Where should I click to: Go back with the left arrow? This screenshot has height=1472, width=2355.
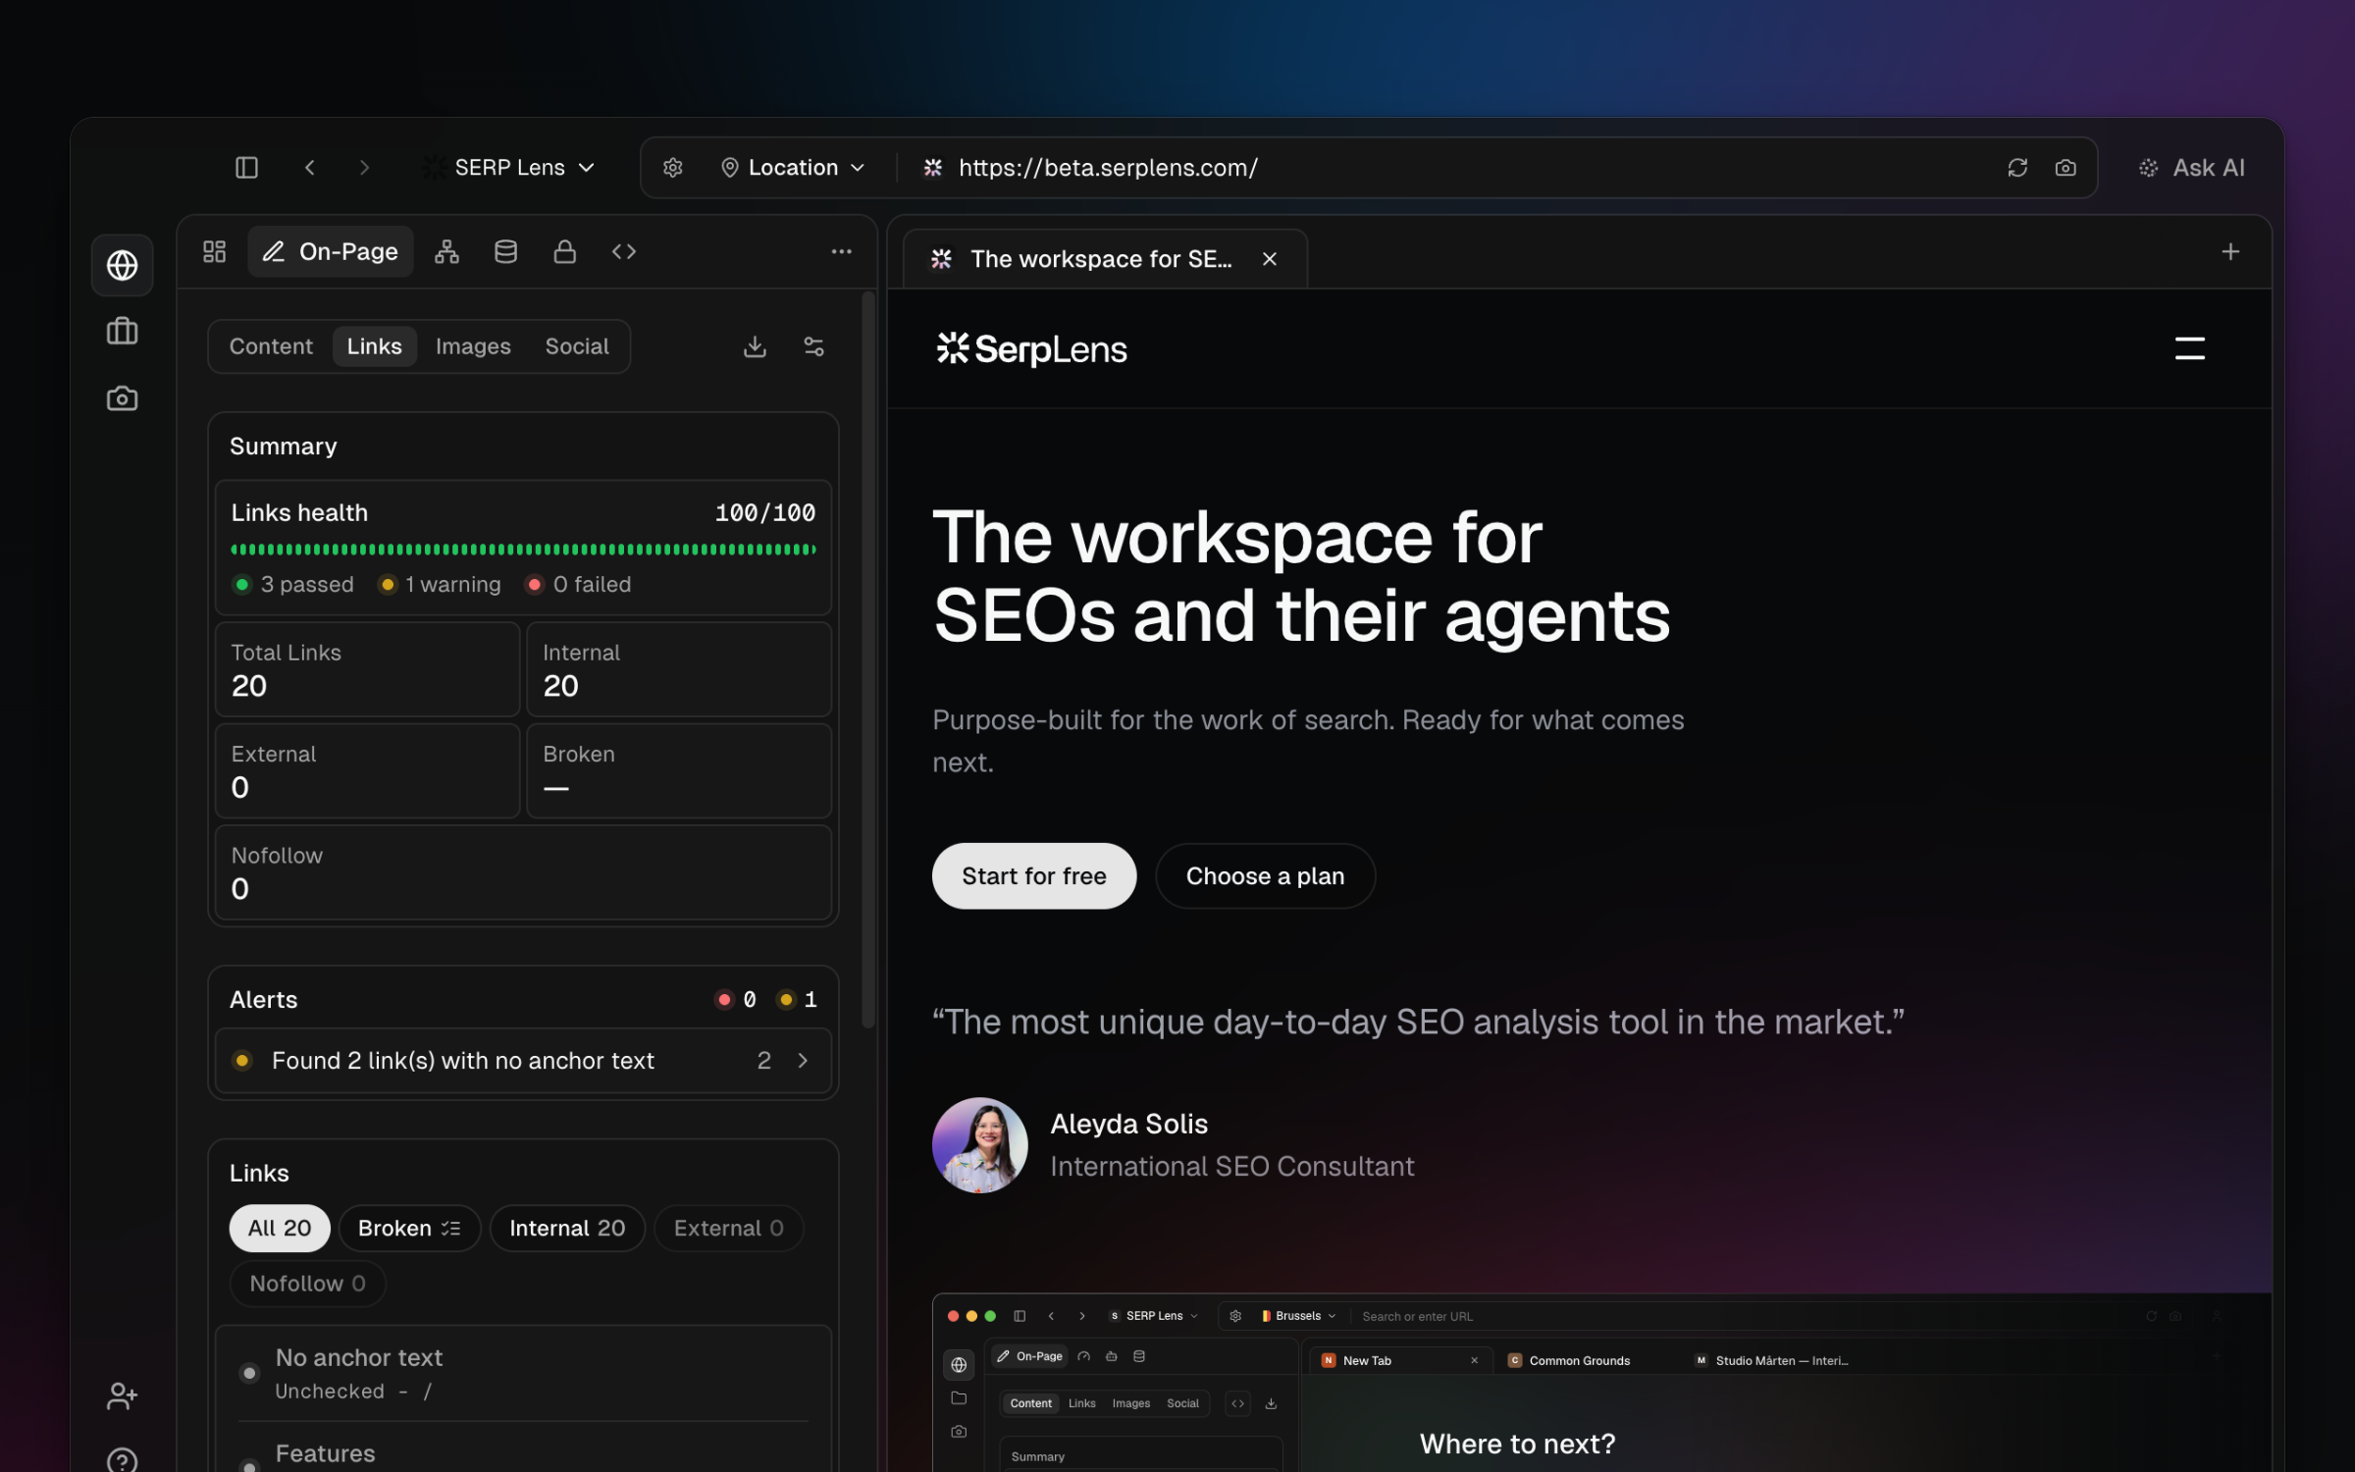[x=310, y=168]
